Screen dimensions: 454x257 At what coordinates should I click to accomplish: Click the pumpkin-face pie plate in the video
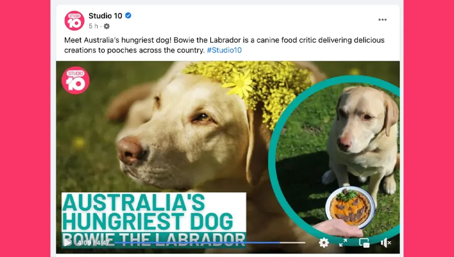tap(349, 206)
